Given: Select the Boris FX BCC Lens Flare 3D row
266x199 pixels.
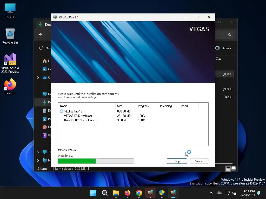Looking at the screenshot, I should click(133, 120).
